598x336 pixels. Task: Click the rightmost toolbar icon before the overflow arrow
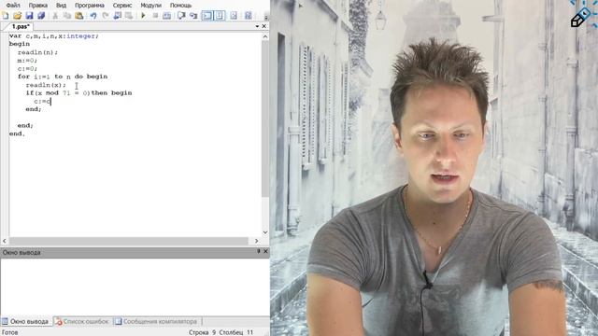249,16
